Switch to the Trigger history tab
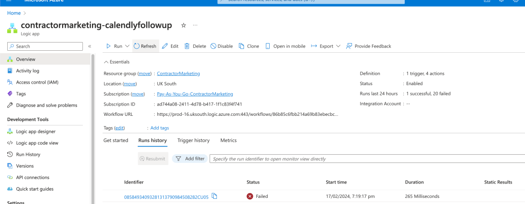This screenshot has width=525, height=204. [x=194, y=140]
